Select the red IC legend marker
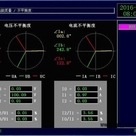136x136 pixels. [105, 76]
